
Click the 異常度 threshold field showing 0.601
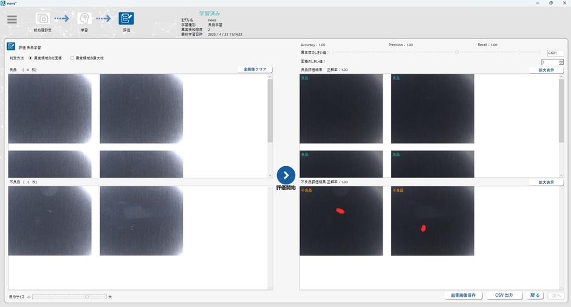(x=555, y=53)
